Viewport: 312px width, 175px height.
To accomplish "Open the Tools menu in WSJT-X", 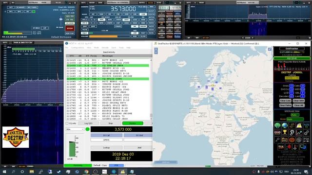I will coord(121,48).
